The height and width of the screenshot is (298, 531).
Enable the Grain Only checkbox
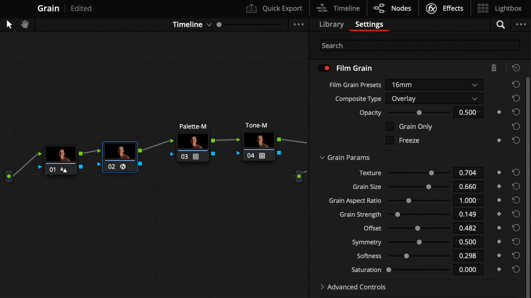click(390, 126)
